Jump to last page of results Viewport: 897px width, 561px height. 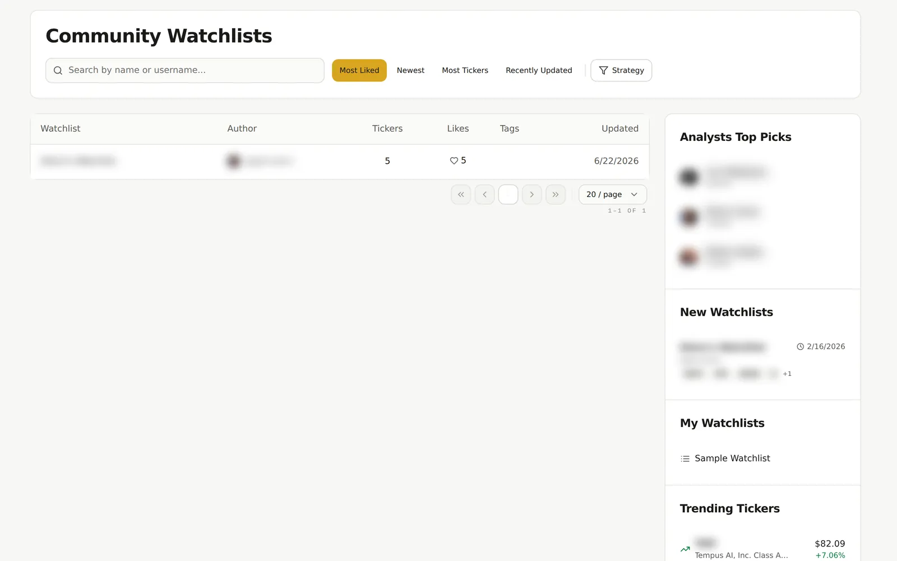[555, 195]
